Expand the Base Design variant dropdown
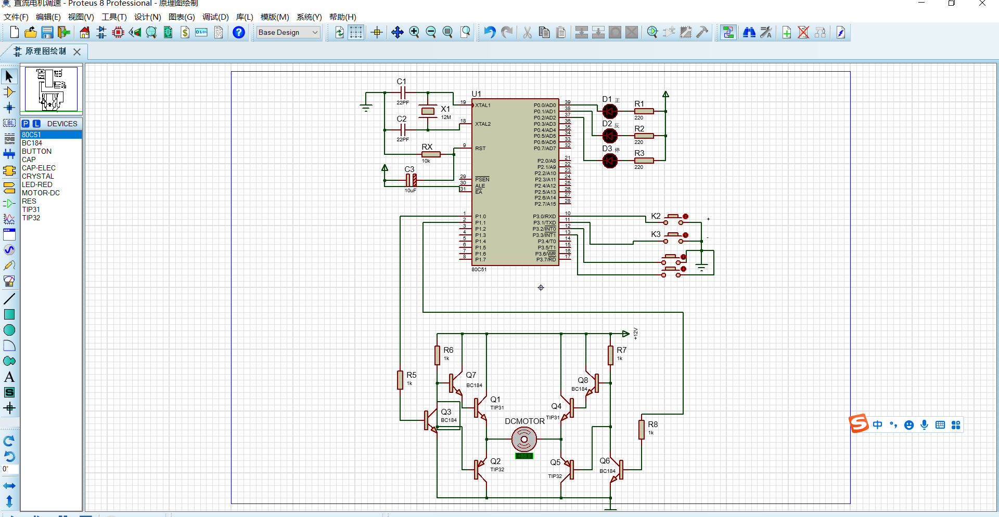999x517 pixels. [315, 32]
